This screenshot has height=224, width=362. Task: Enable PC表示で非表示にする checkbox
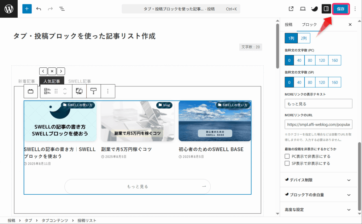pyautogui.click(x=287, y=156)
